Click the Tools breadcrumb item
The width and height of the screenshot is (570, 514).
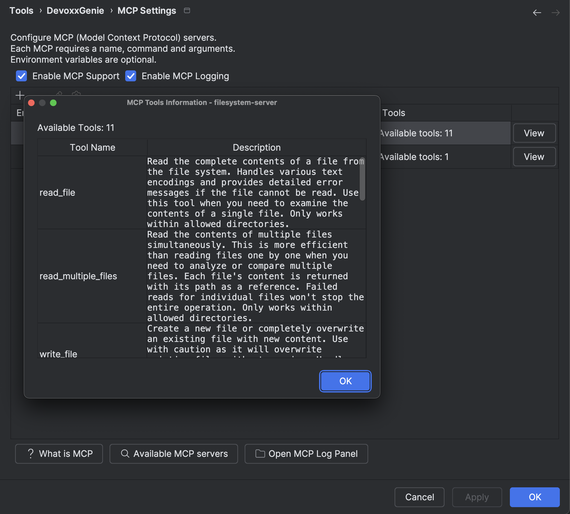pos(21,11)
